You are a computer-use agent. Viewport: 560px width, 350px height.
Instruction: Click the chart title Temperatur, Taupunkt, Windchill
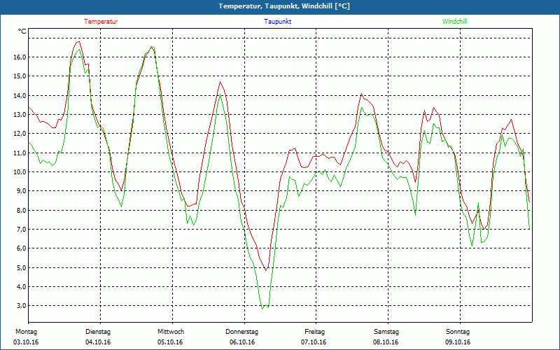tap(284, 6)
